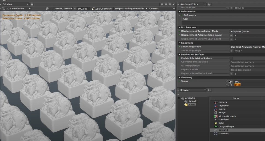Toggle the Browser panel lock icon
Screen dimensions: 265x141
pos(209,90)
